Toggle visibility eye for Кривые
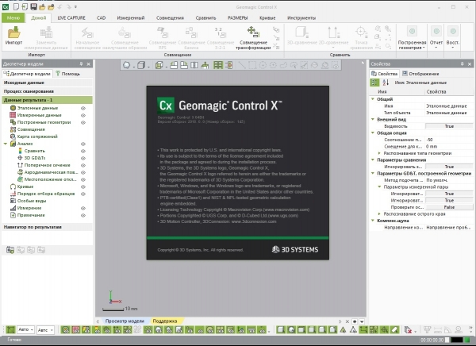Viewport: 476px width, 346px height. tap(83, 186)
